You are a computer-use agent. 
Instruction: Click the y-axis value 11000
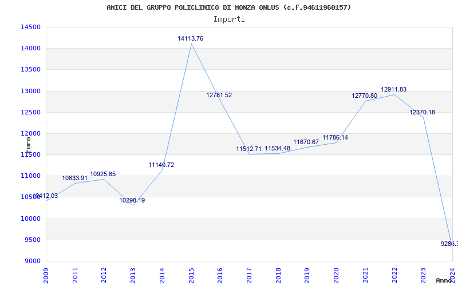click(30, 176)
